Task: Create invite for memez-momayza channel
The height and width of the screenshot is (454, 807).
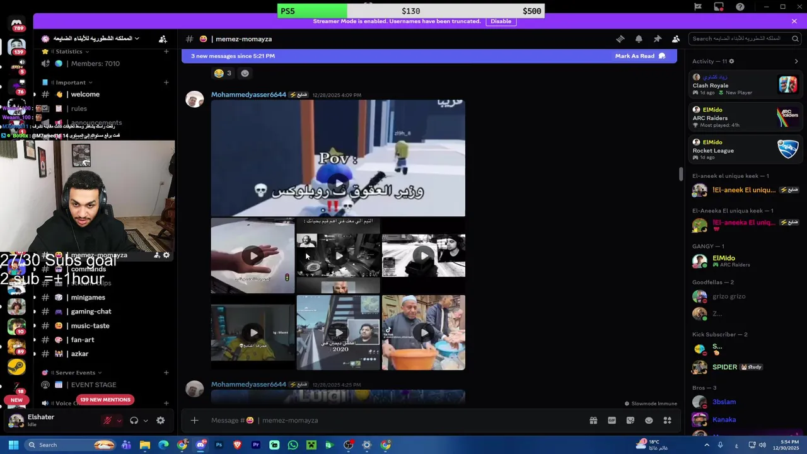Action: 156,255
